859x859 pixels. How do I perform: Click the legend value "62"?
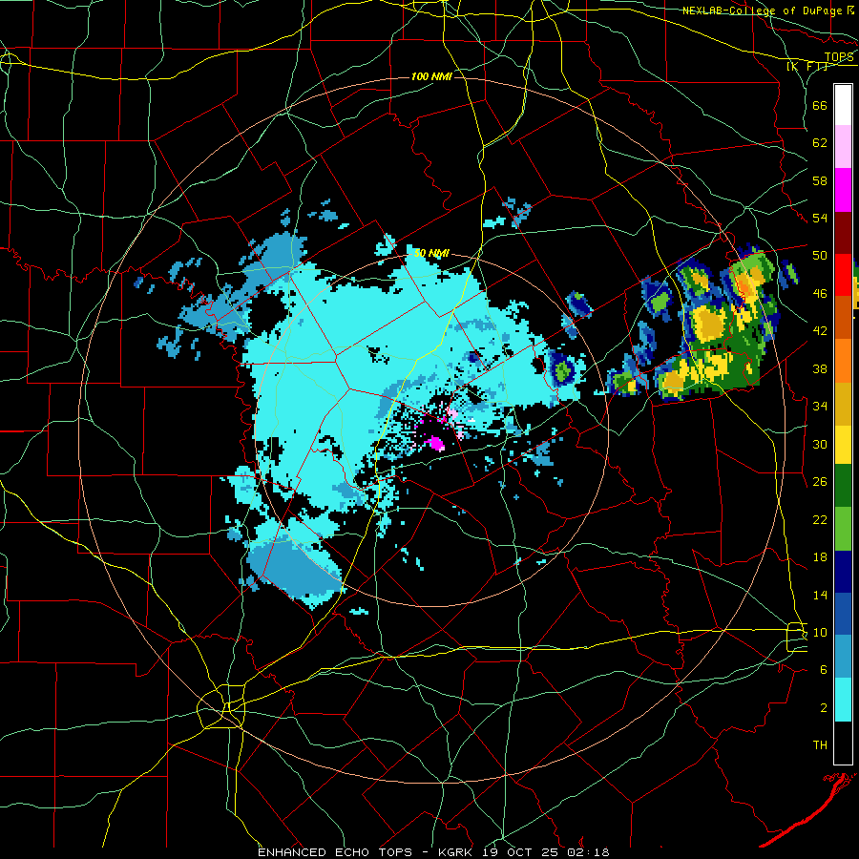[x=820, y=143]
